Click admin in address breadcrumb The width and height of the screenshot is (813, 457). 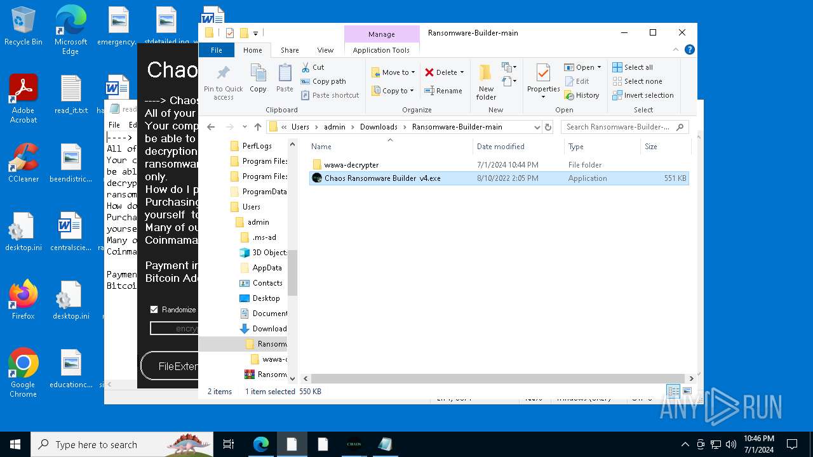tap(335, 127)
